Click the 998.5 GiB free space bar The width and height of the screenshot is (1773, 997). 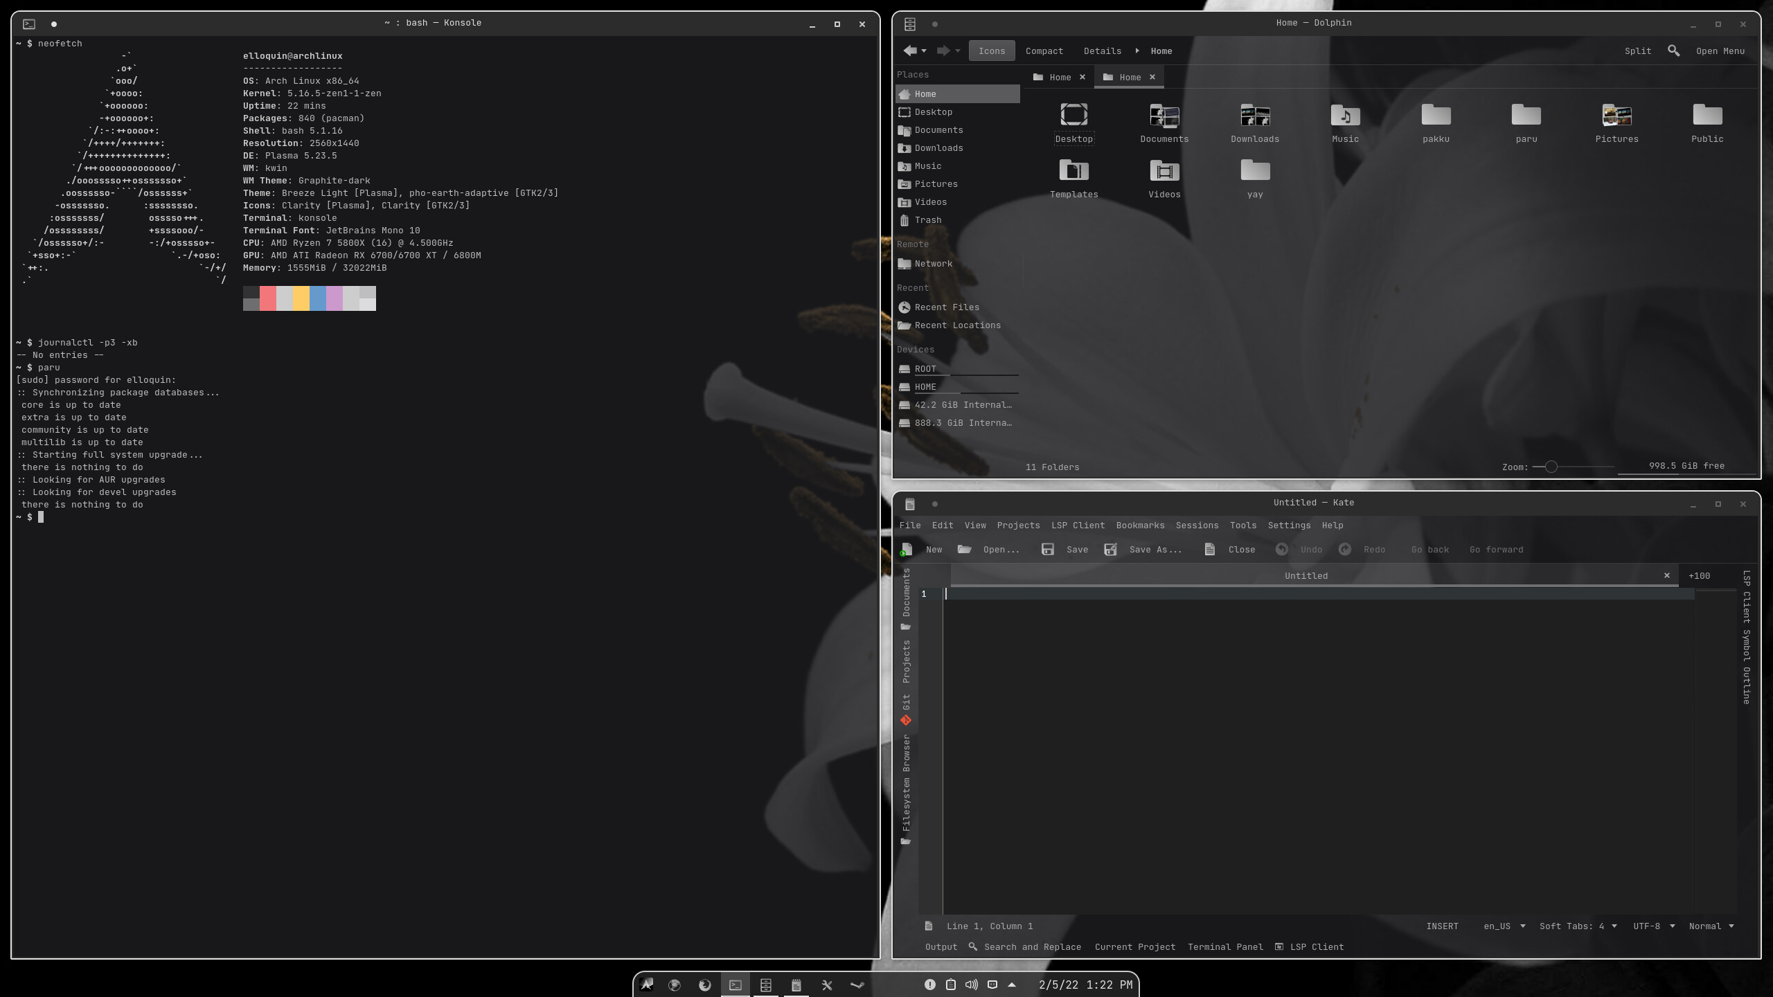1686,467
